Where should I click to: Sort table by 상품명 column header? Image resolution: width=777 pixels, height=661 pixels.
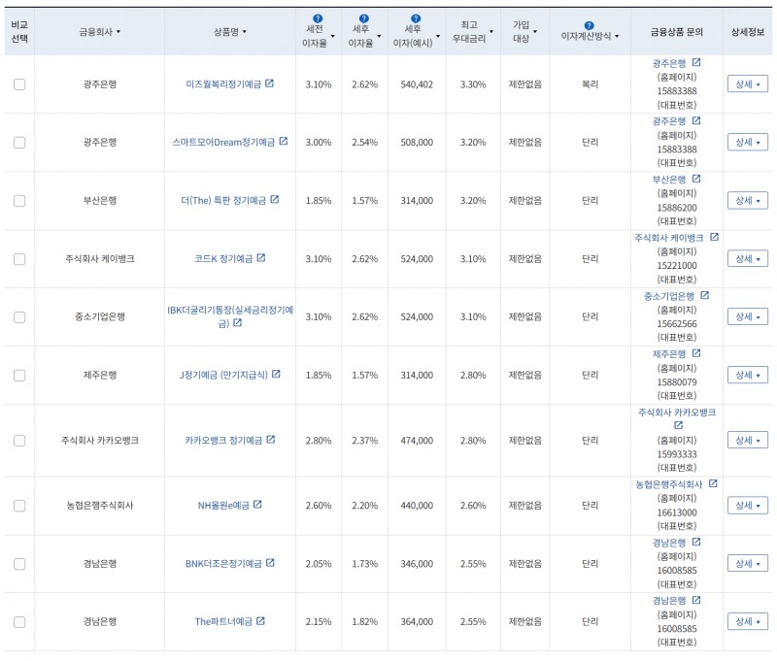[230, 32]
